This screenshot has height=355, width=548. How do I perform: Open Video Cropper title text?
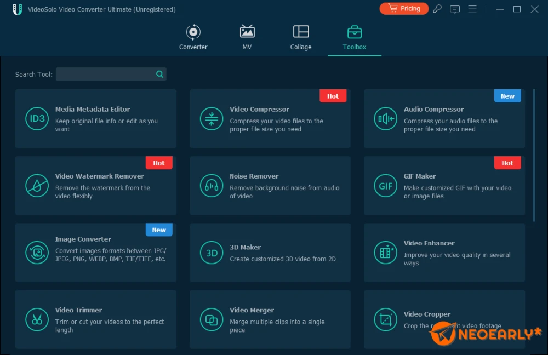(427, 314)
